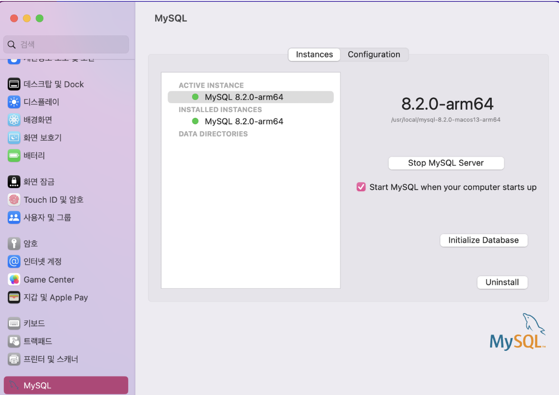Uncheck Start MySQL when your computer starts up

[x=361, y=187]
